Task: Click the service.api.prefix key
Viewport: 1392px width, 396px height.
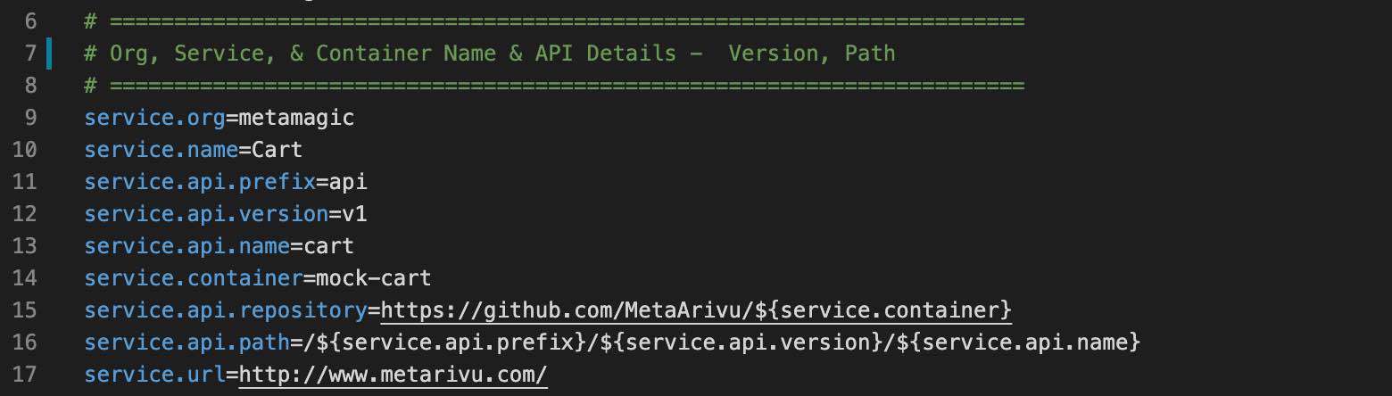Action: pyautogui.click(x=200, y=182)
